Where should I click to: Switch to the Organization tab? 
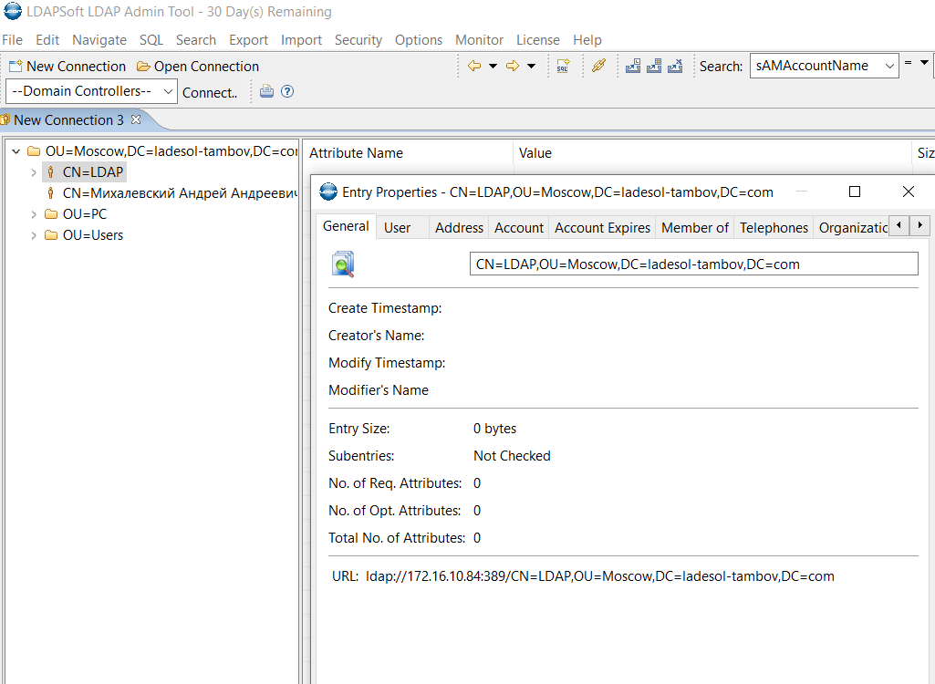coord(853,228)
